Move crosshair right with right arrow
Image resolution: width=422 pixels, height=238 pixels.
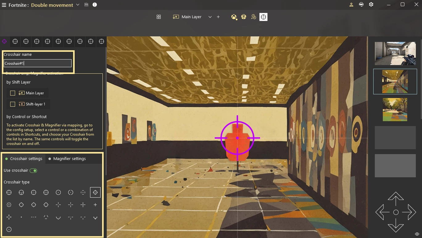click(409, 212)
